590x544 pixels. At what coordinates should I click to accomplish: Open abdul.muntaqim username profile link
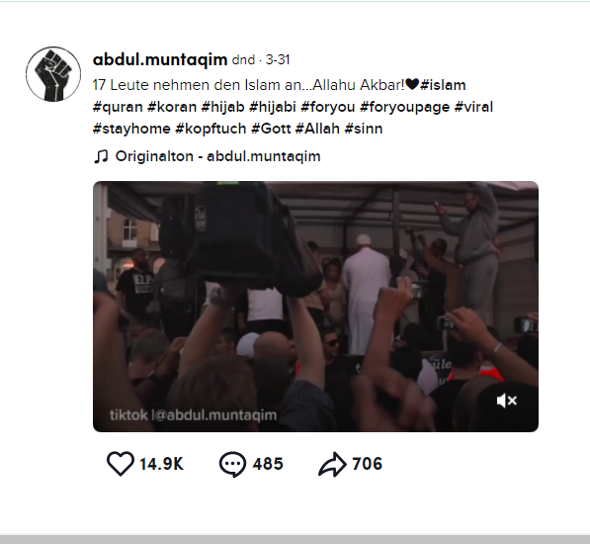click(160, 59)
